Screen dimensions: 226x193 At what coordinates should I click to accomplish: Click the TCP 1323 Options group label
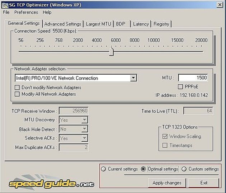tap(180, 127)
